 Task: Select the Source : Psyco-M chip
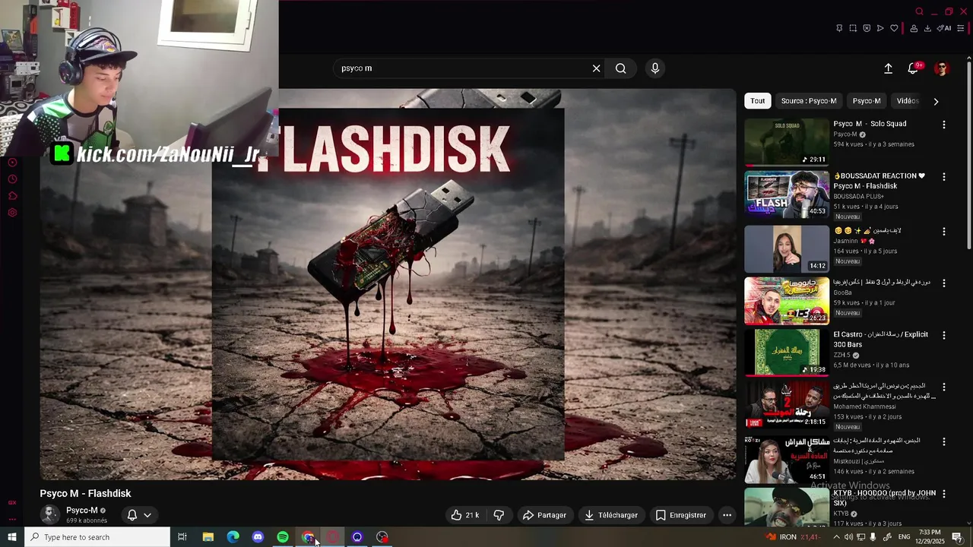[809, 101]
